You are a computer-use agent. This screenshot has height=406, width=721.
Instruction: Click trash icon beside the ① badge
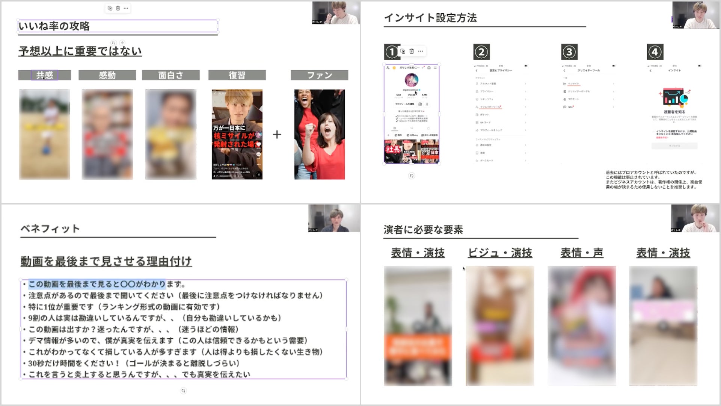click(412, 51)
